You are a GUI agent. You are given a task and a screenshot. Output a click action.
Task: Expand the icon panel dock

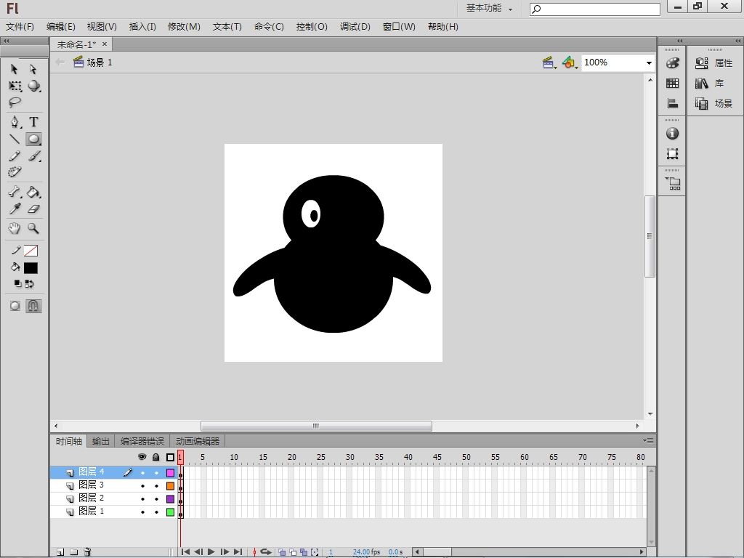click(679, 41)
